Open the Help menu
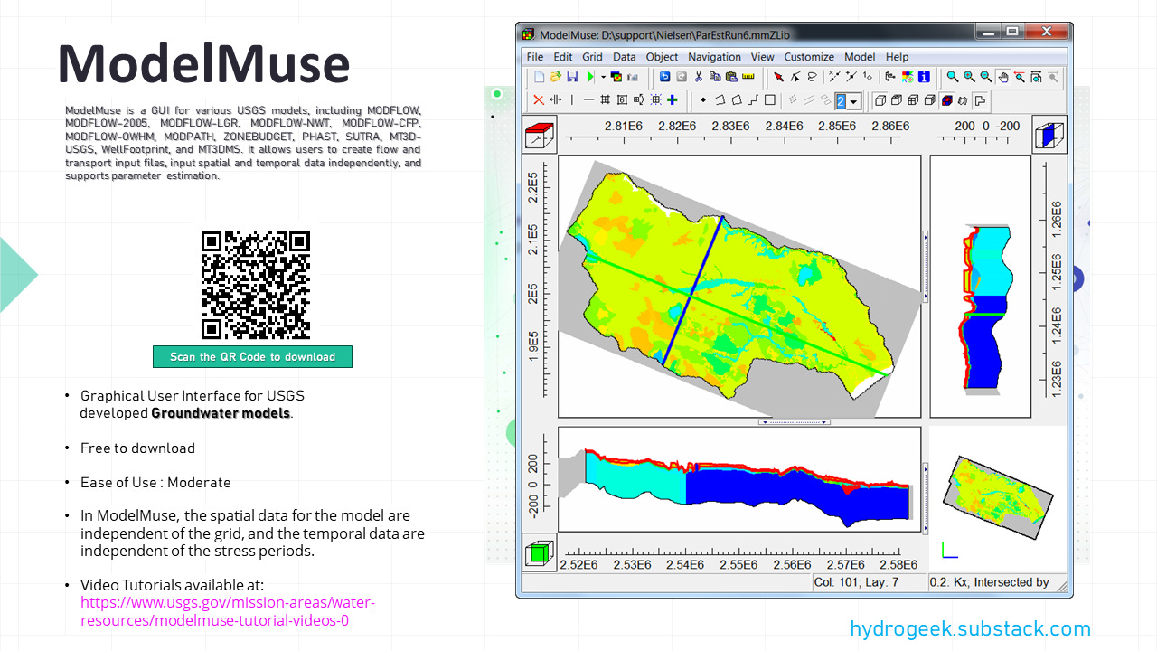 click(x=898, y=57)
